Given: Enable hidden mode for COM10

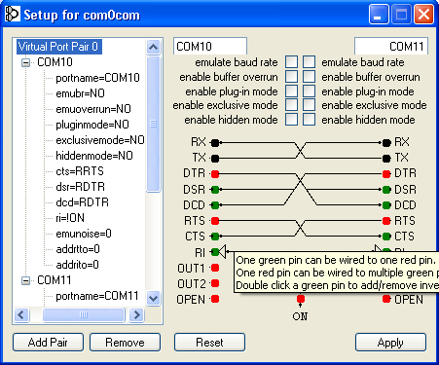Looking at the screenshot, I should pos(291,119).
